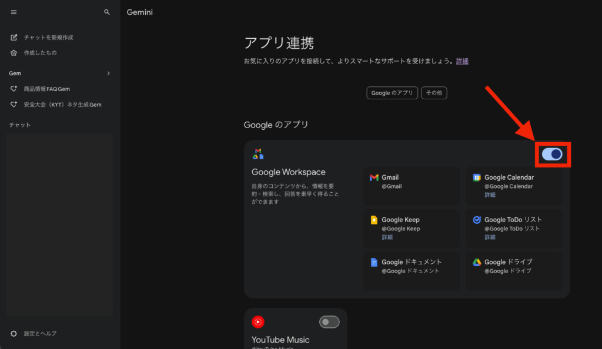The width and height of the screenshot is (602, 349).
Task: Click the Gmail envelope icon
Action: pyautogui.click(x=374, y=177)
